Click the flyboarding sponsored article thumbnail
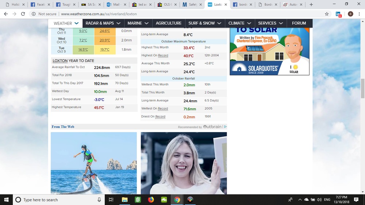 coord(94,163)
